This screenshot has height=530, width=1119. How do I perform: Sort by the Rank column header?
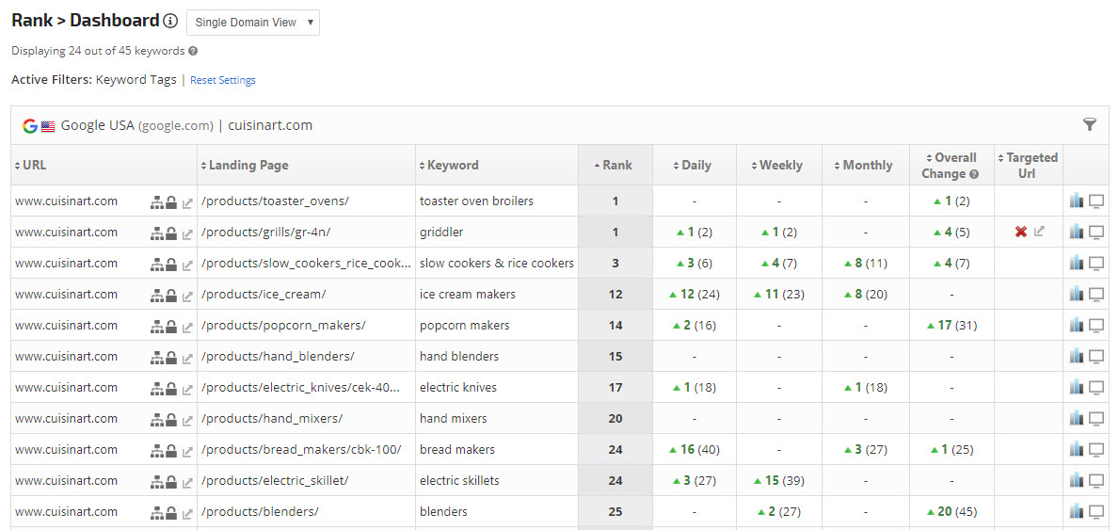point(613,165)
